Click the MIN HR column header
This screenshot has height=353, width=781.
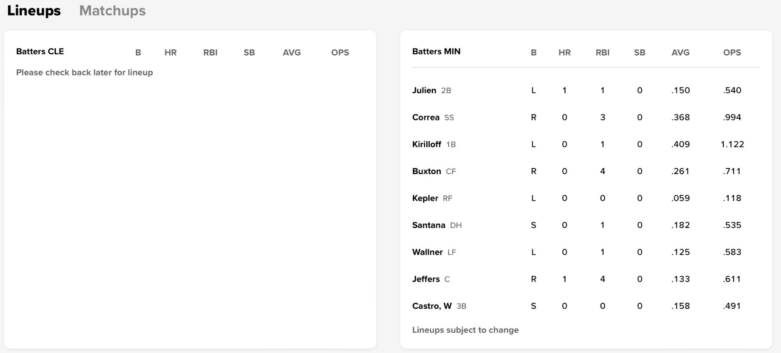pyautogui.click(x=564, y=52)
